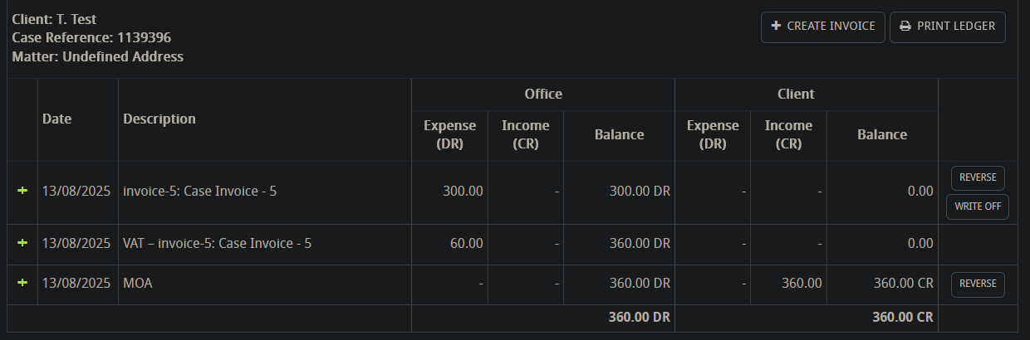Click the Print Ledger button
The image size is (1030, 340).
tap(948, 27)
